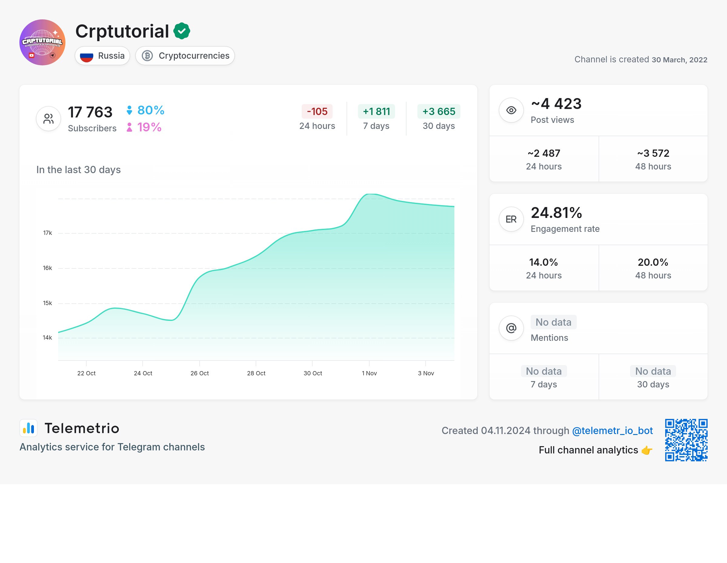The image size is (727, 563).
Task: Click the 28 Oct axis label
Action: click(x=256, y=374)
